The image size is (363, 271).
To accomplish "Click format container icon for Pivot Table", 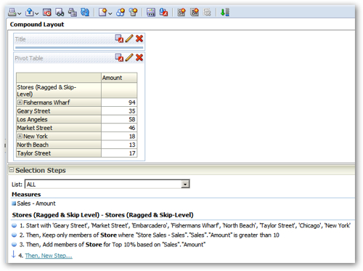I will pyautogui.click(x=119, y=57).
